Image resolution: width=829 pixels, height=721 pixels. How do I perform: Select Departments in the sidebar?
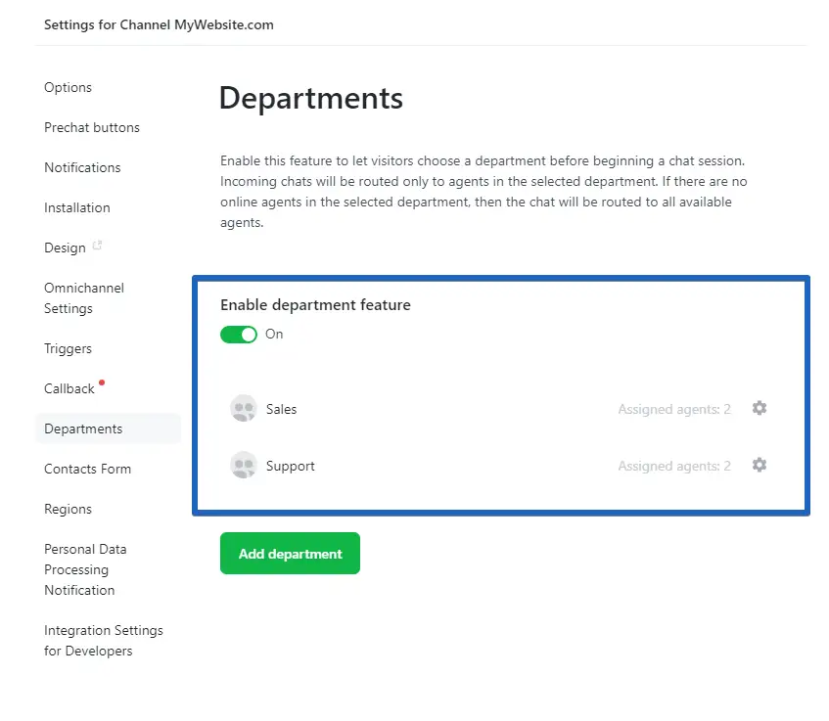click(x=83, y=428)
